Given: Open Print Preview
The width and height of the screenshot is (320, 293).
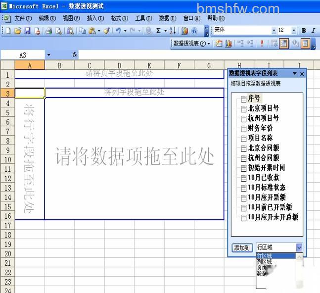Looking at the screenshot, I should (58, 31).
